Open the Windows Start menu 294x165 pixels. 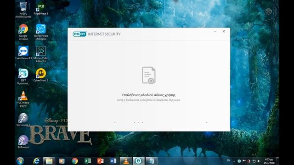click(20, 161)
